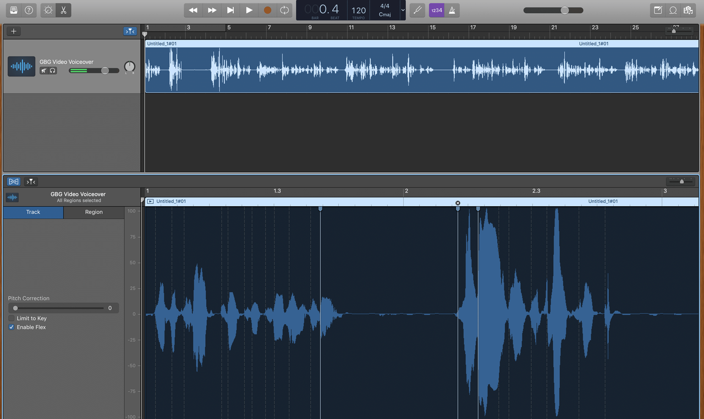Open the Cmaj key signature dropdown
This screenshot has height=419, width=704.
pos(403,10)
